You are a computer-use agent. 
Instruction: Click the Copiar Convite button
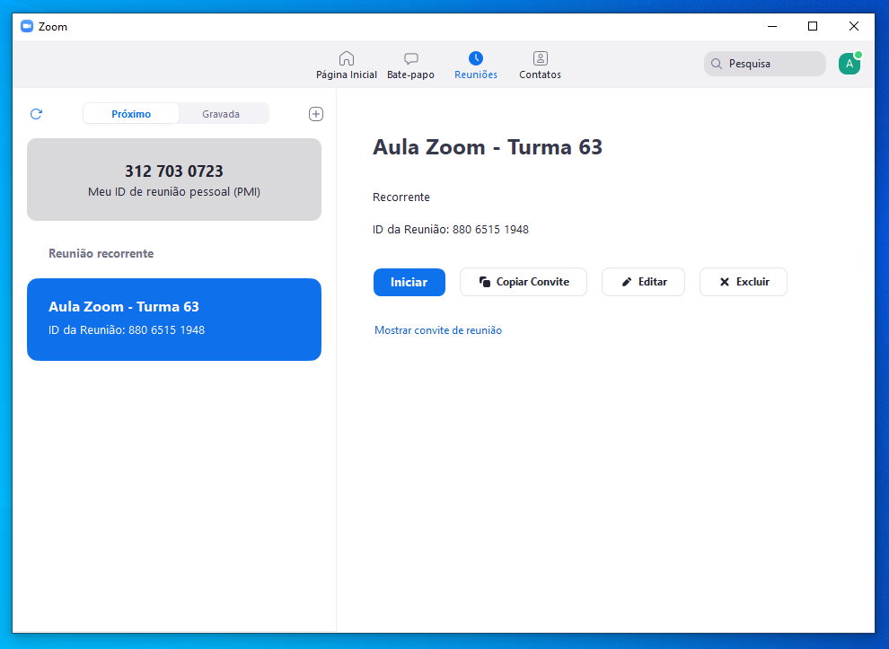524,282
